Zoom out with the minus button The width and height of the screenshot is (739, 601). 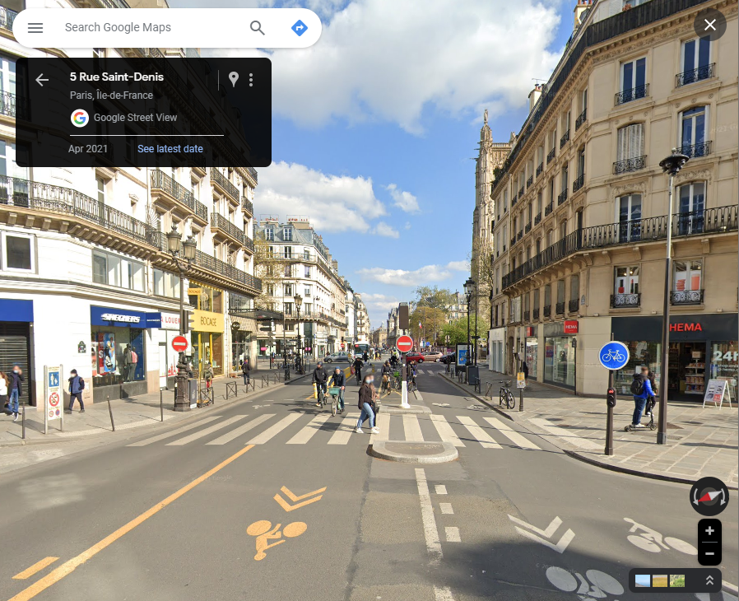pyautogui.click(x=709, y=553)
